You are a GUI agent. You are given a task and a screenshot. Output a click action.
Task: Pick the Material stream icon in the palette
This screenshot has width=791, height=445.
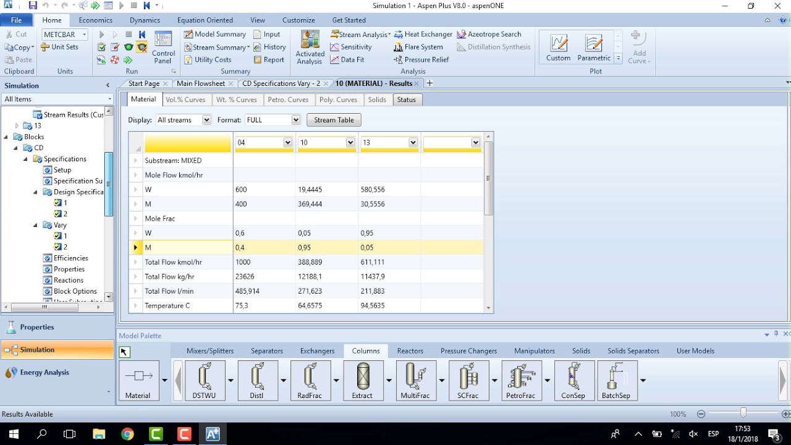point(138,381)
